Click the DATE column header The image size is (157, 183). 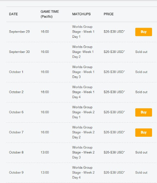click(13, 14)
